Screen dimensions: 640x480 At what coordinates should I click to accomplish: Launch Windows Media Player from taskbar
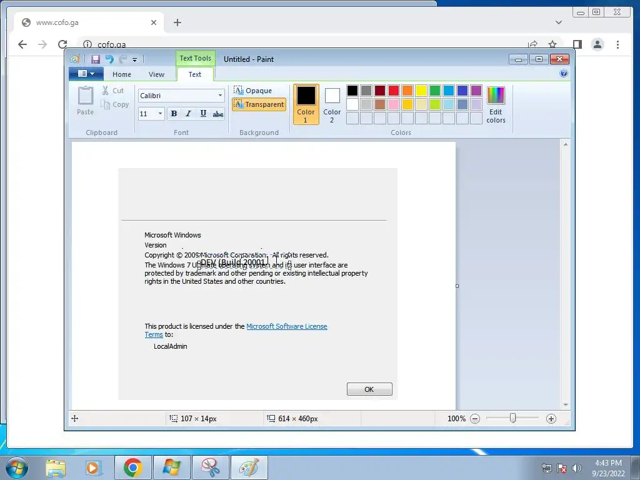pyautogui.click(x=92, y=467)
